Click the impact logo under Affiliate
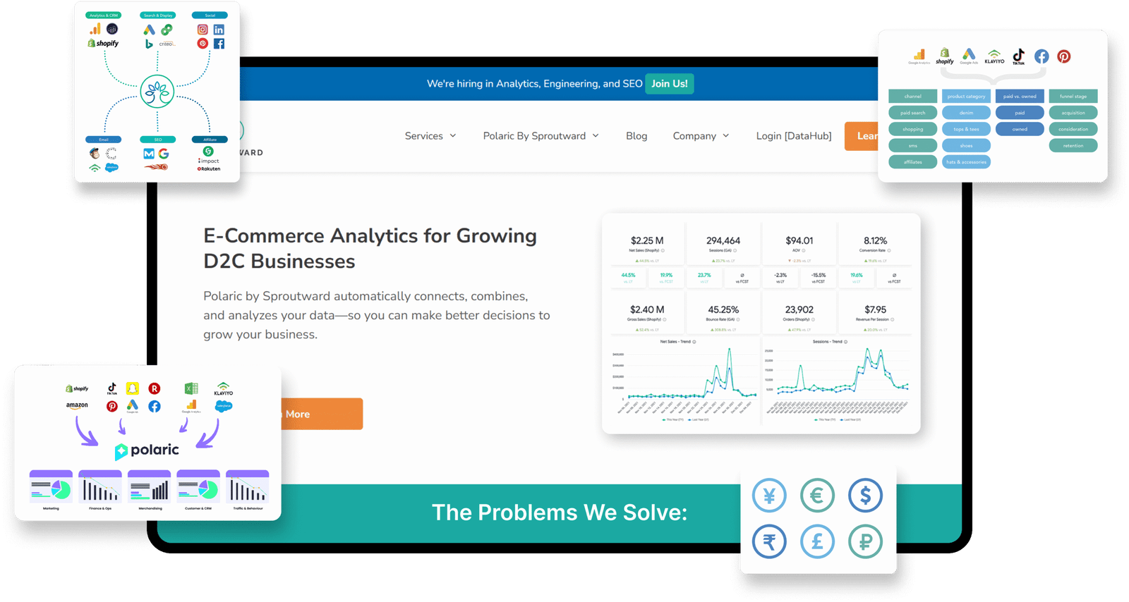 (209, 161)
